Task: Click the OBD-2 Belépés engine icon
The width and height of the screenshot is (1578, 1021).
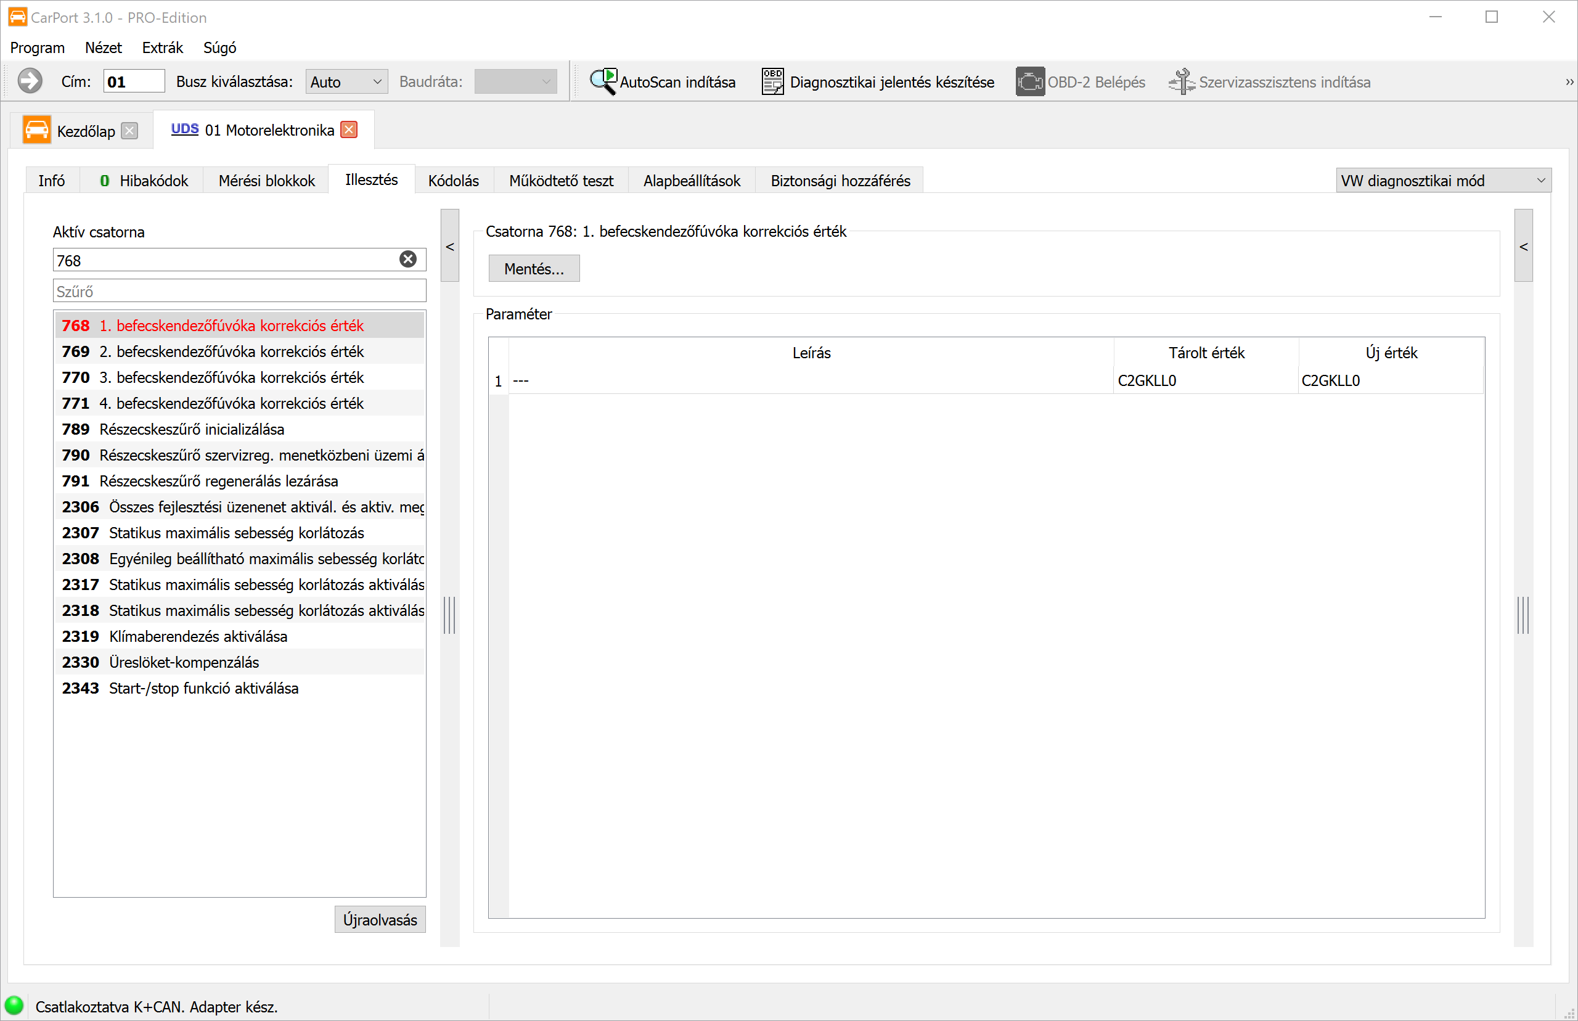Action: tap(1029, 81)
